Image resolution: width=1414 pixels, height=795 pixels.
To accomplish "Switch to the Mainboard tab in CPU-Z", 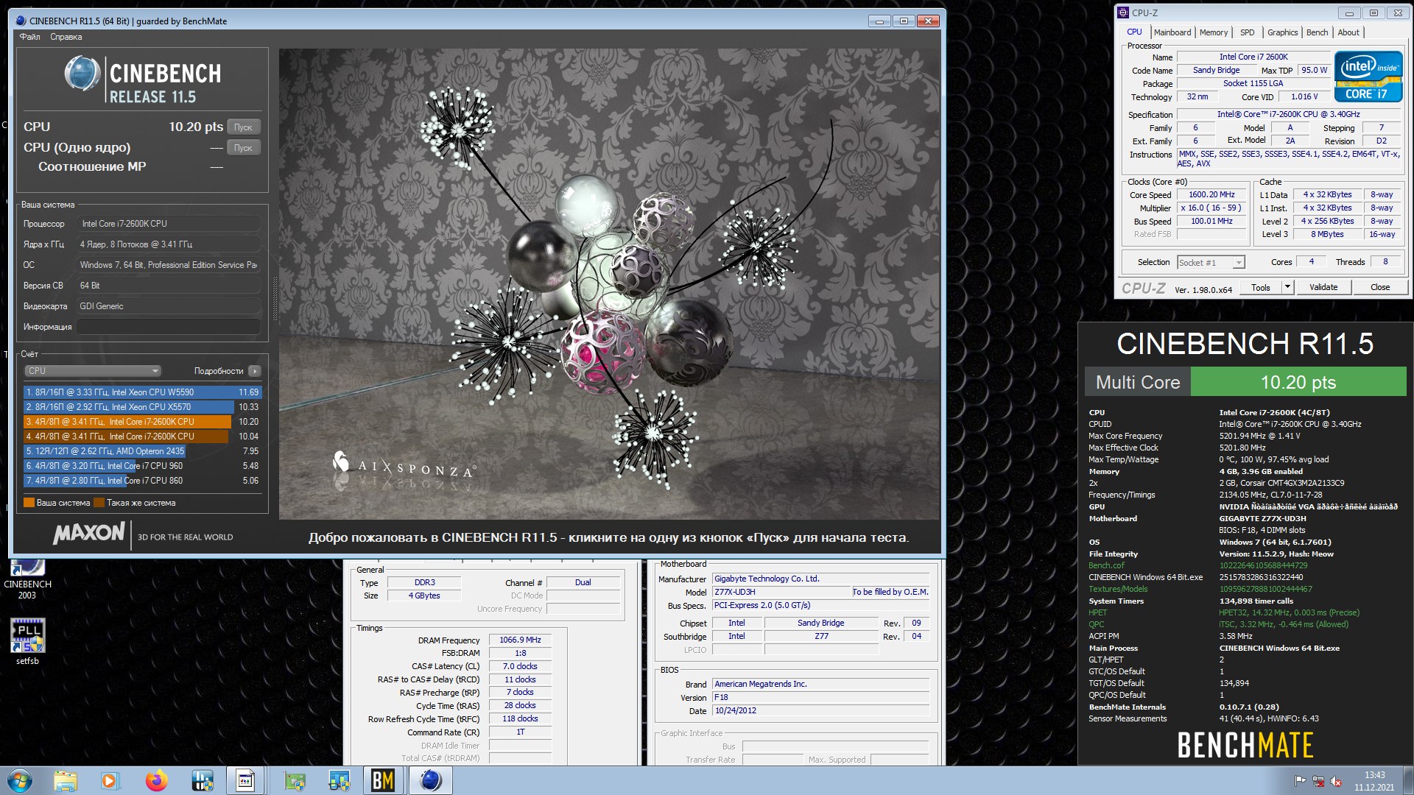I will coord(1172,32).
